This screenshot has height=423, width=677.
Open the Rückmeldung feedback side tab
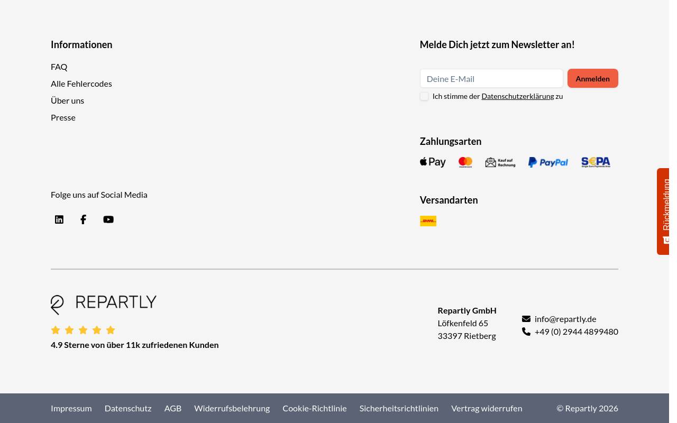(663, 212)
